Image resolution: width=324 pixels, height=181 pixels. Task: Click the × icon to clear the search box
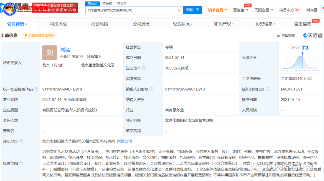click(x=179, y=10)
